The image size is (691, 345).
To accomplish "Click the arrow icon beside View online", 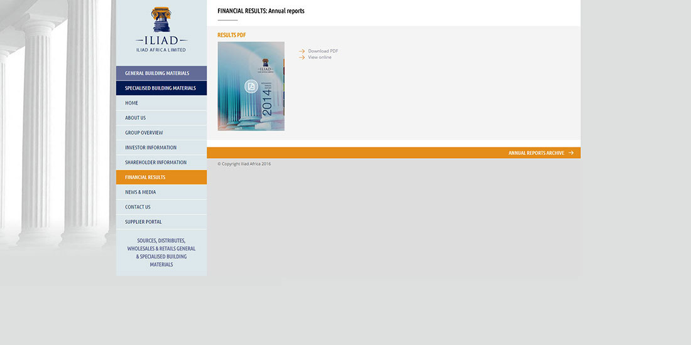I will [302, 57].
